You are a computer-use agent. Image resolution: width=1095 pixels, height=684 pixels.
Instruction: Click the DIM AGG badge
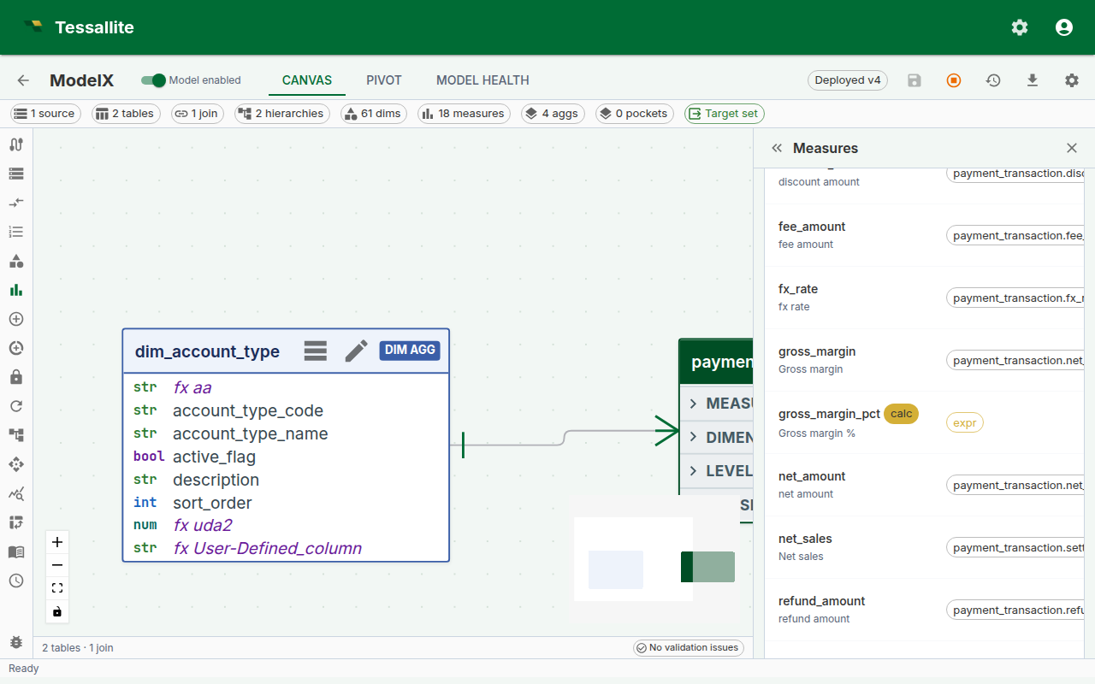pos(410,350)
